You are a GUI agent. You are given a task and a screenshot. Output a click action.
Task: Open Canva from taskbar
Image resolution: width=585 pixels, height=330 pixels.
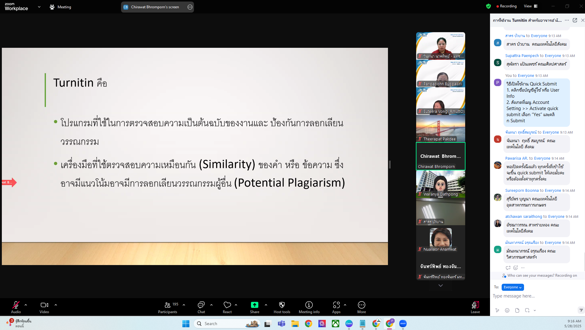click(x=349, y=324)
